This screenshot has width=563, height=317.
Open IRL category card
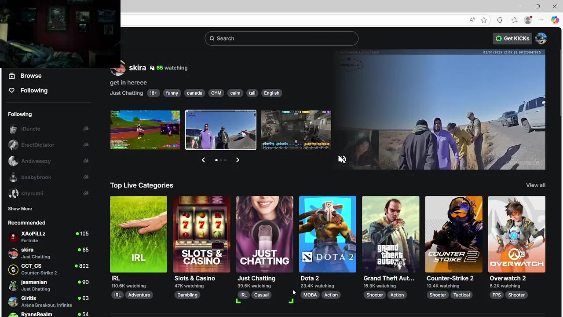click(139, 234)
